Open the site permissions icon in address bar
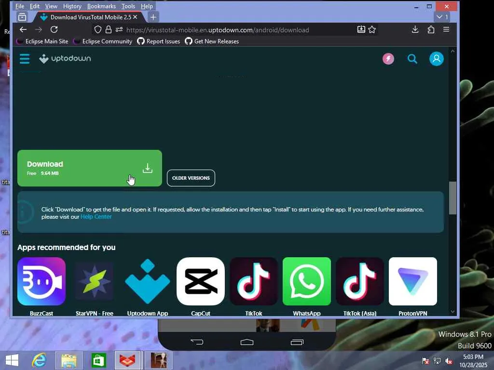 [119, 29]
